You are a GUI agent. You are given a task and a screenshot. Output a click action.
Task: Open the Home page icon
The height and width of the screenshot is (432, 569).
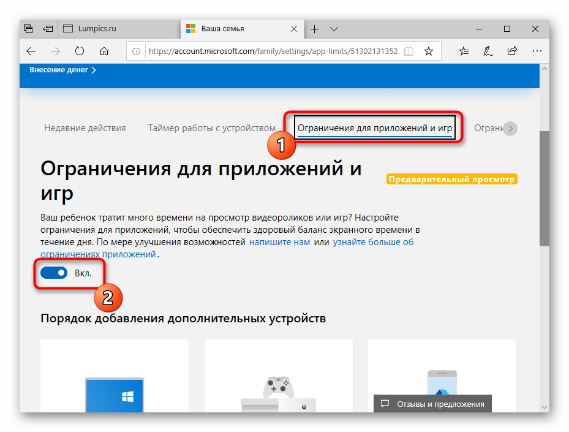(x=104, y=51)
